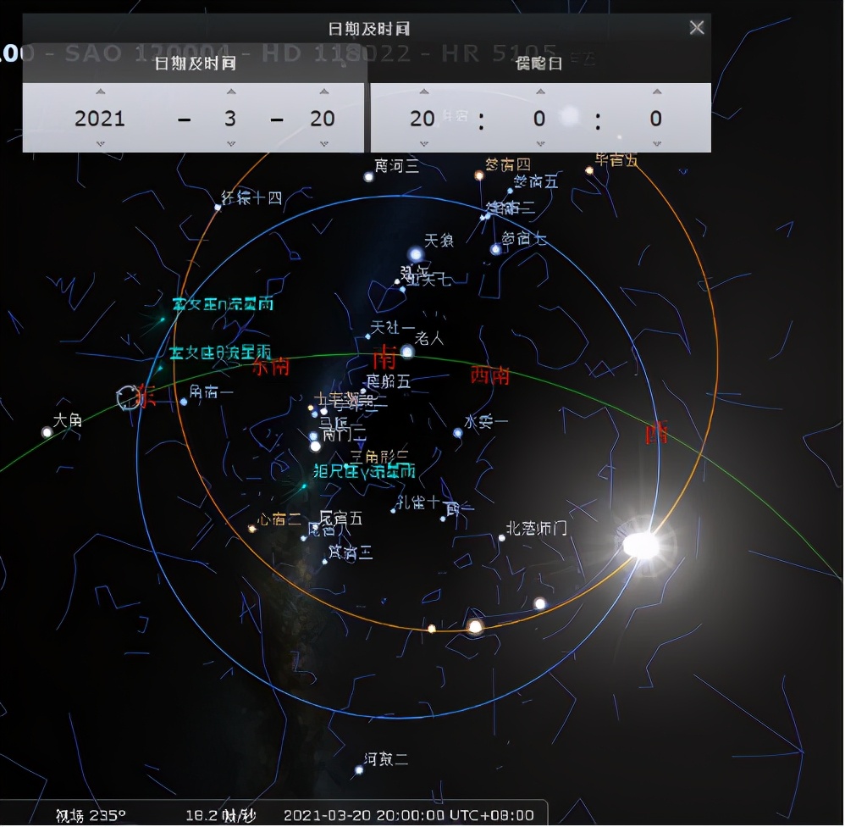
Task: Click the red 西 cardinal direction marker
Action: pyautogui.click(x=657, y=433)
